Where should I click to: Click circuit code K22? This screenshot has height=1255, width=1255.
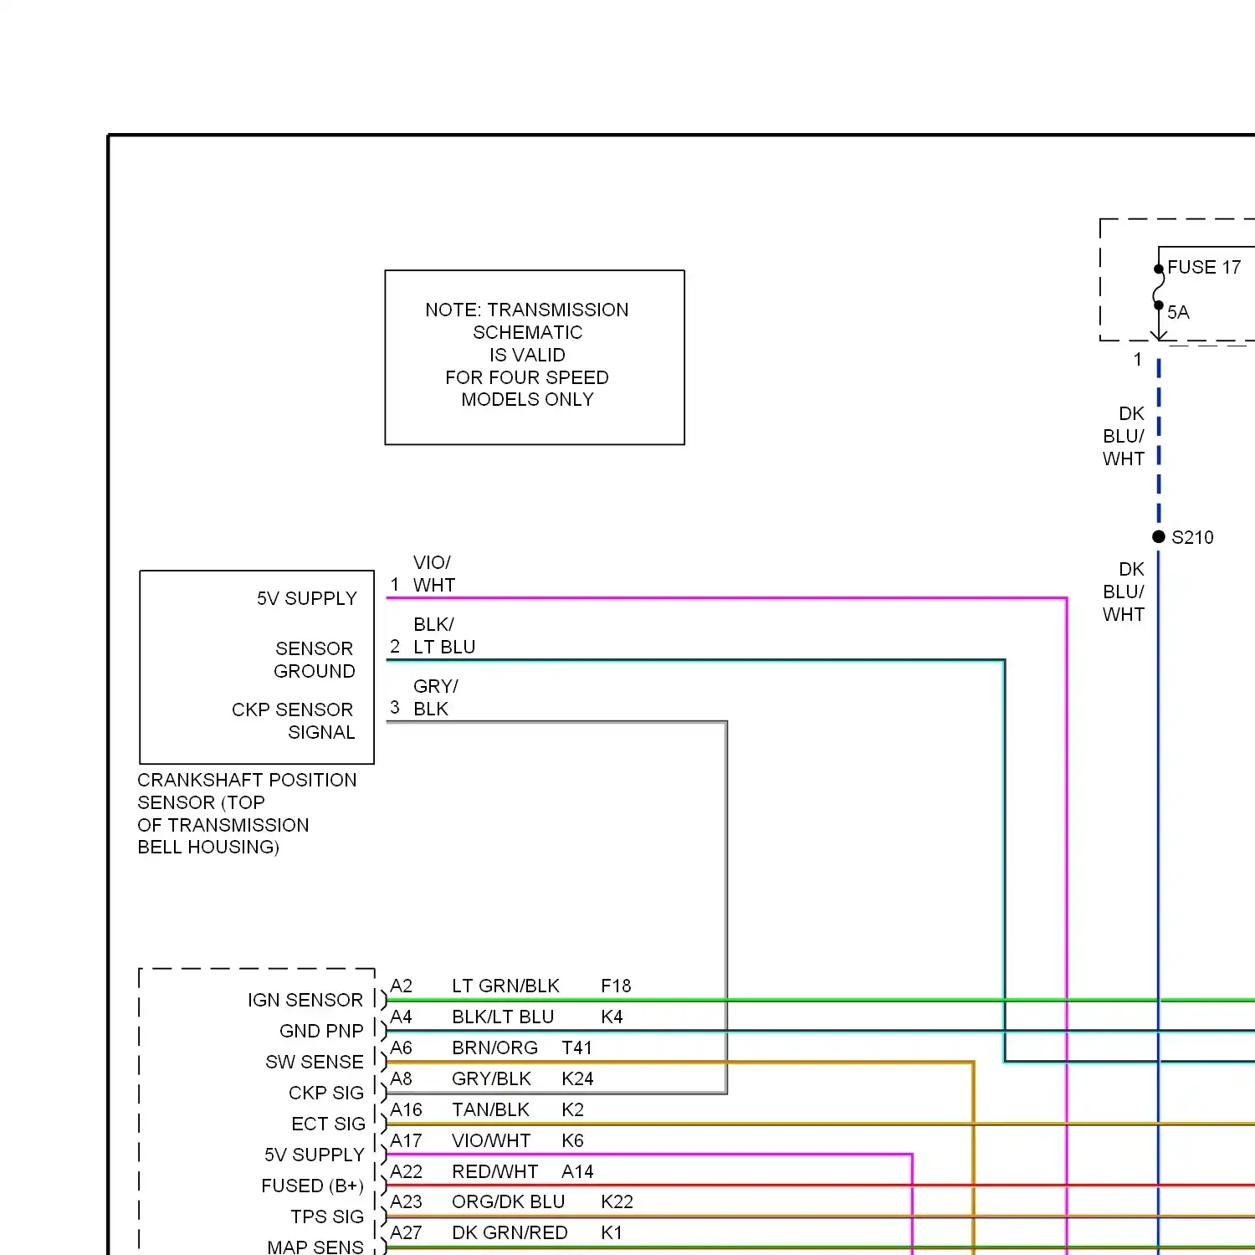tap(617, 1201)
